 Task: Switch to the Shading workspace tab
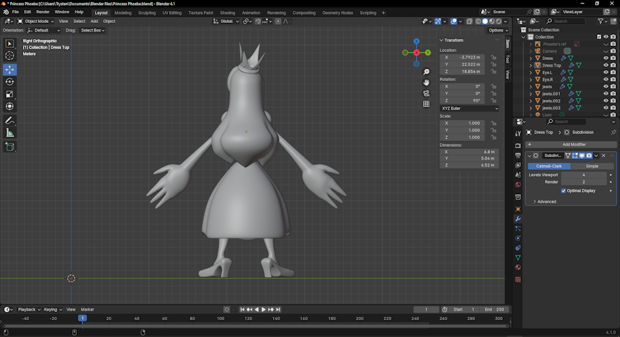pos(227,13)
